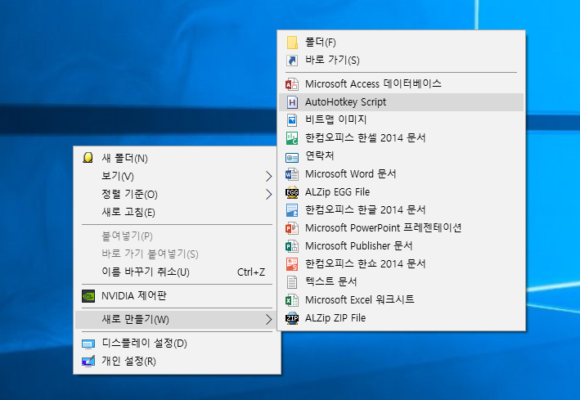
Task: Click the Microsoft Access database icon
Action: (x=292, y=84)
